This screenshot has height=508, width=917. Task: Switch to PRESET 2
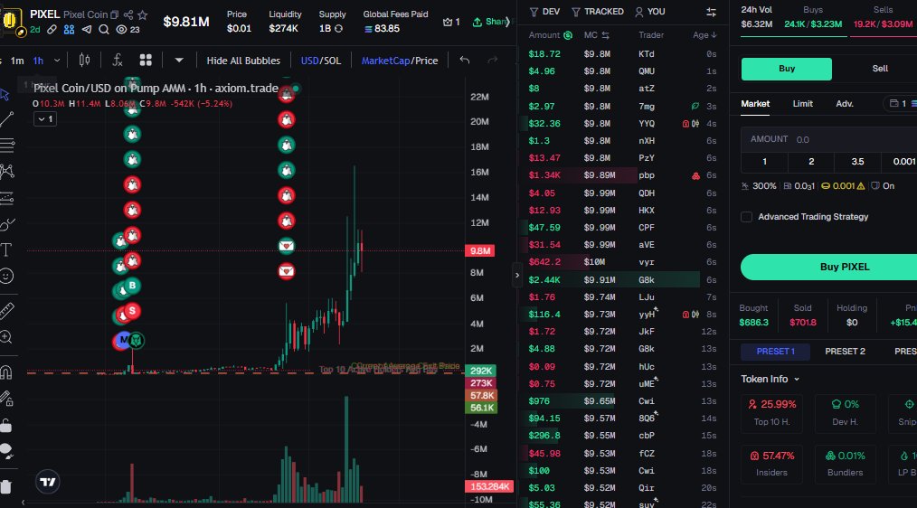tap(845, 352)
